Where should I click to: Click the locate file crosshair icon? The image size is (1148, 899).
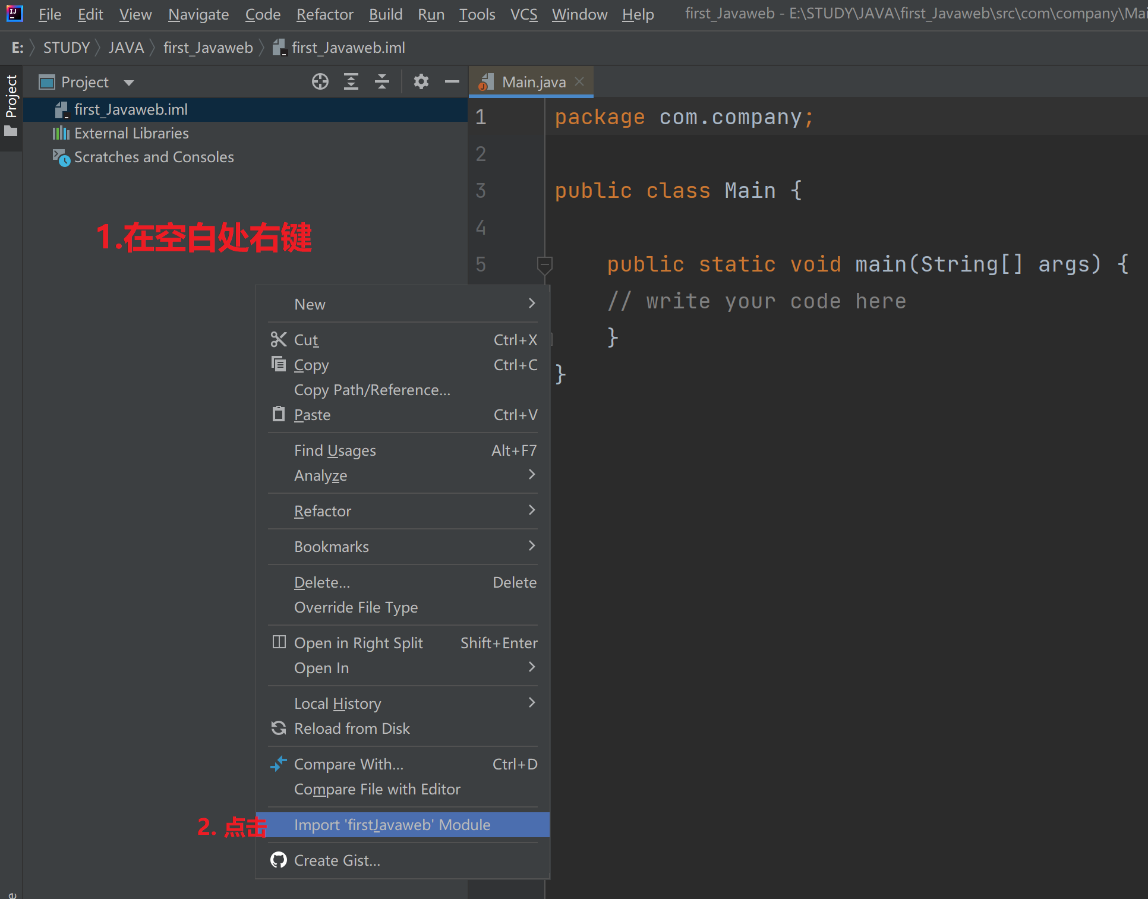(x=320, y=81)
